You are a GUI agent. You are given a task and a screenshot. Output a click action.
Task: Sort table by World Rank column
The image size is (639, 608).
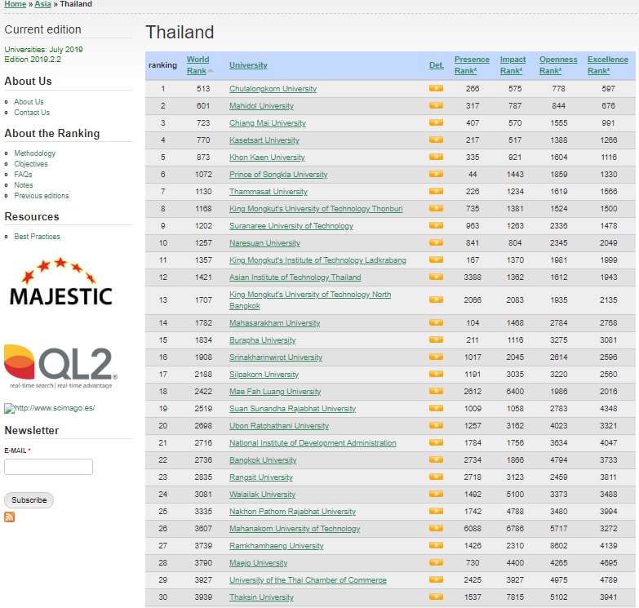pyautogui.click(x=197, y=65)
